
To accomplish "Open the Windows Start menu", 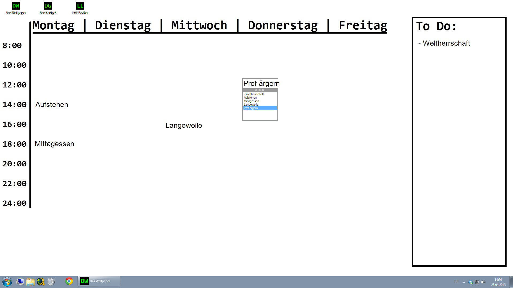I will (x=7, y=282).
